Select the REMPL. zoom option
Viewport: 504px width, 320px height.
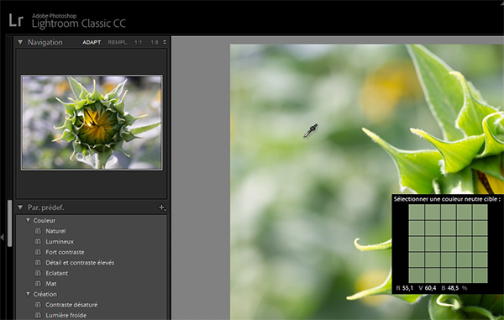point(118,42)
